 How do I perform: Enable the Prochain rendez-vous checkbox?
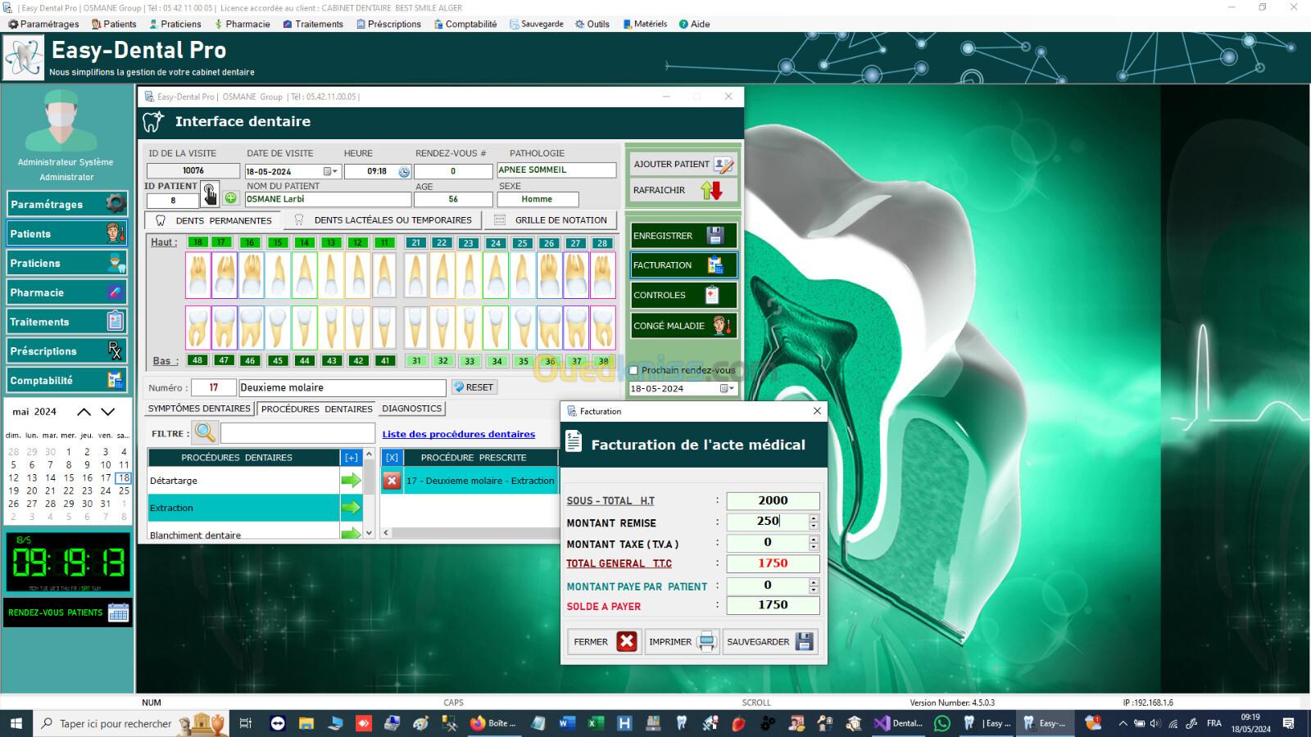(x=633, y=370)
